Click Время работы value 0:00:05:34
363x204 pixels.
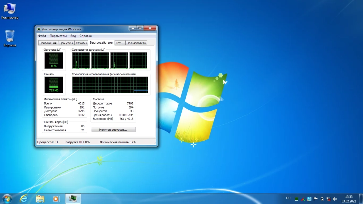(x=126, y=115)
